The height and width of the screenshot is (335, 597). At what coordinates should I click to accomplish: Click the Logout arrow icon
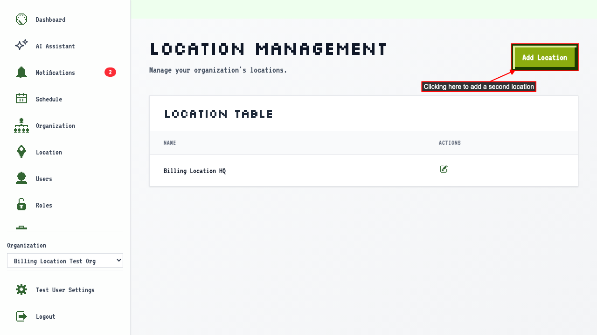tap(21, 316)
